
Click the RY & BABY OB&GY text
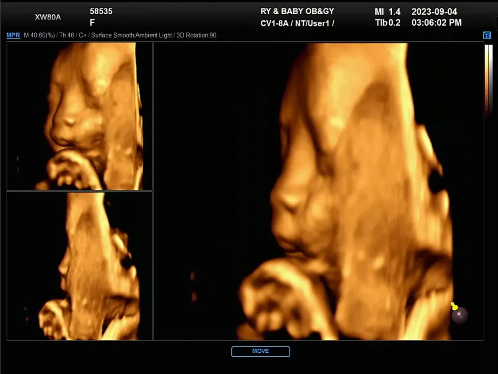297,12
